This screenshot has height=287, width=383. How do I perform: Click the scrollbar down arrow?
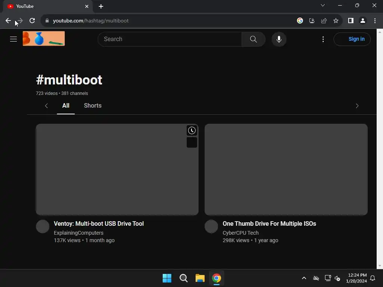click(380, 266)
